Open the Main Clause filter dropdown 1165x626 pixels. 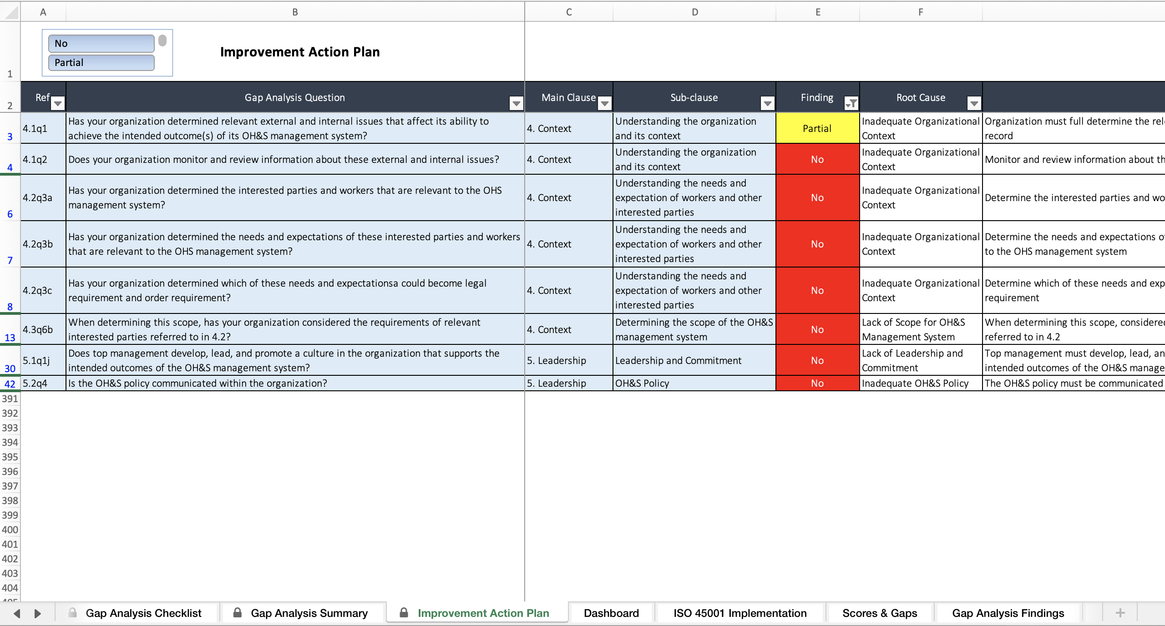pos(605,104)
